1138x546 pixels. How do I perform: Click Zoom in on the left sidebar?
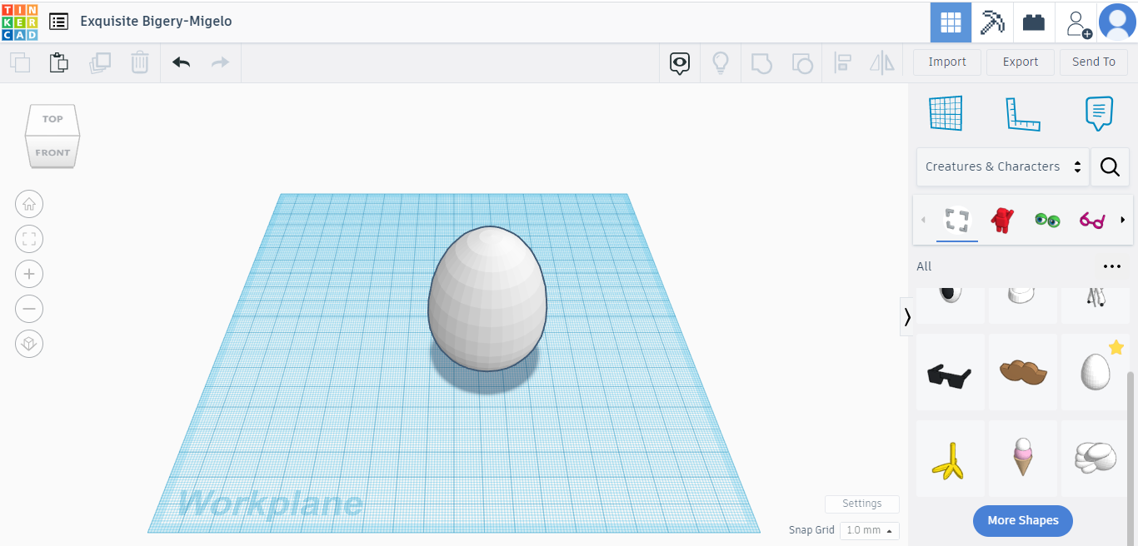pos(29,274)
